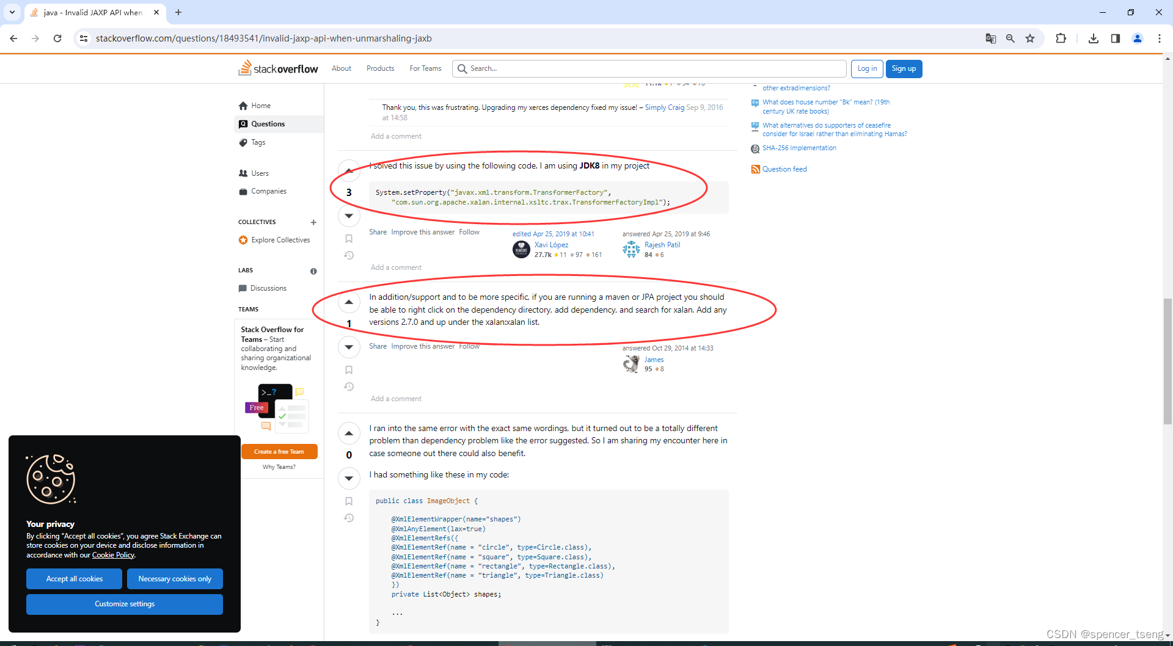1173x646 pixels.
Task: Open the Products menu in the top bar
Action: [380, 68]
